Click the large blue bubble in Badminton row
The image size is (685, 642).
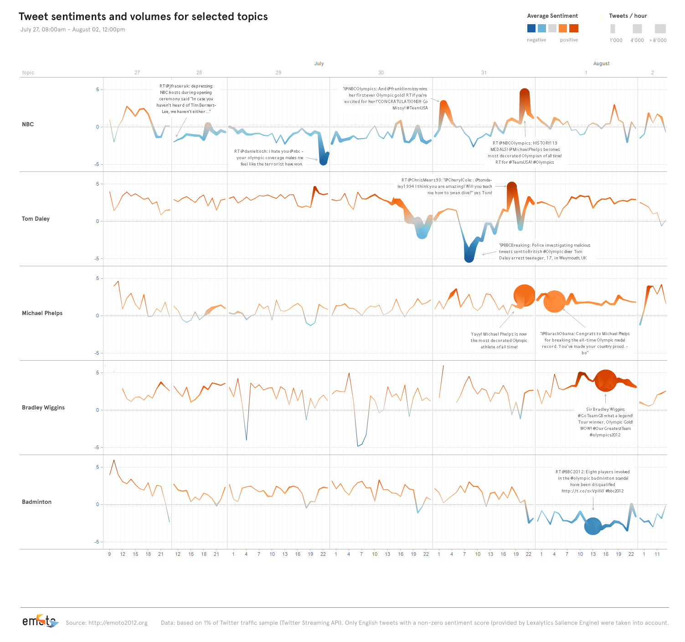(593, 526)
